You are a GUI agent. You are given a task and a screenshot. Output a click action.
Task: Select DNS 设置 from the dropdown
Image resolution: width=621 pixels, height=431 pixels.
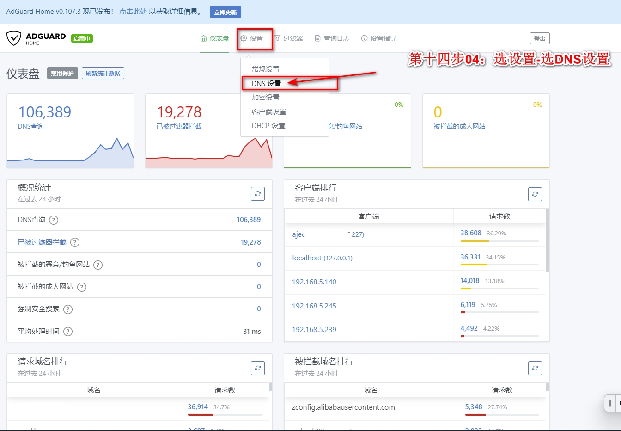tap(266, 84)
